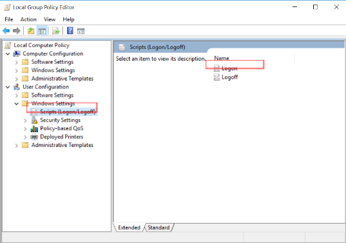Click the Up one level folder icon
This screenshot has height=243, width=346.
(x=31, y=31)
